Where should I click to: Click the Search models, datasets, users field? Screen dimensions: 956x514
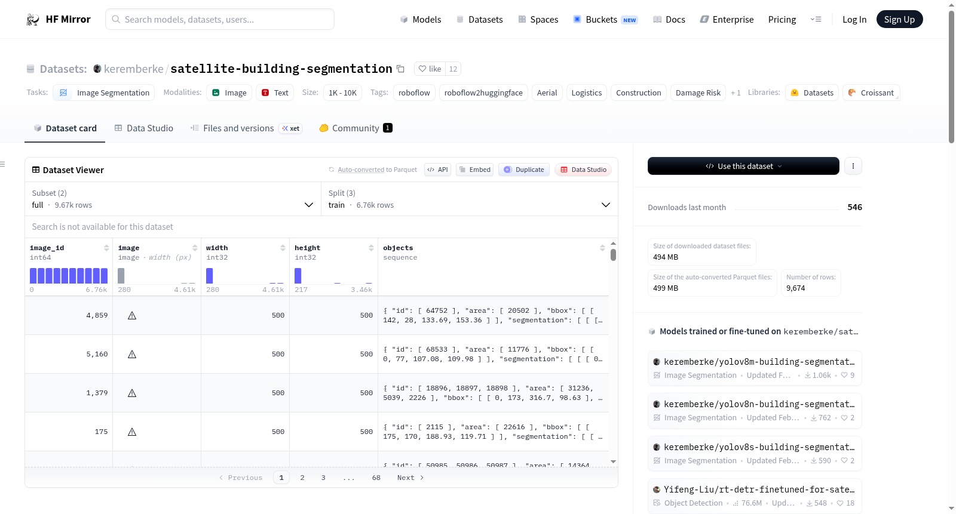pos(220,20)
